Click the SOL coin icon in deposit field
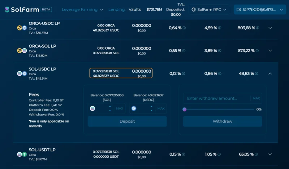289x169 pixels. pos(92,109)
